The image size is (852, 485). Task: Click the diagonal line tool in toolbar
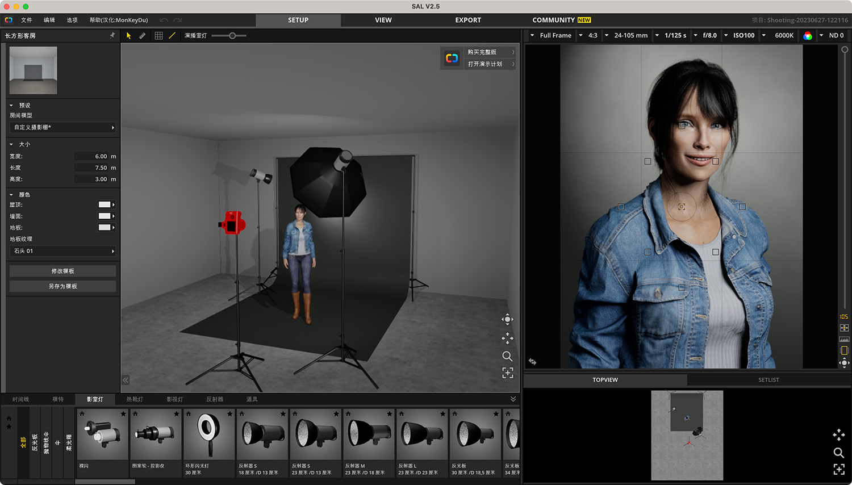[x=173, y=35]
